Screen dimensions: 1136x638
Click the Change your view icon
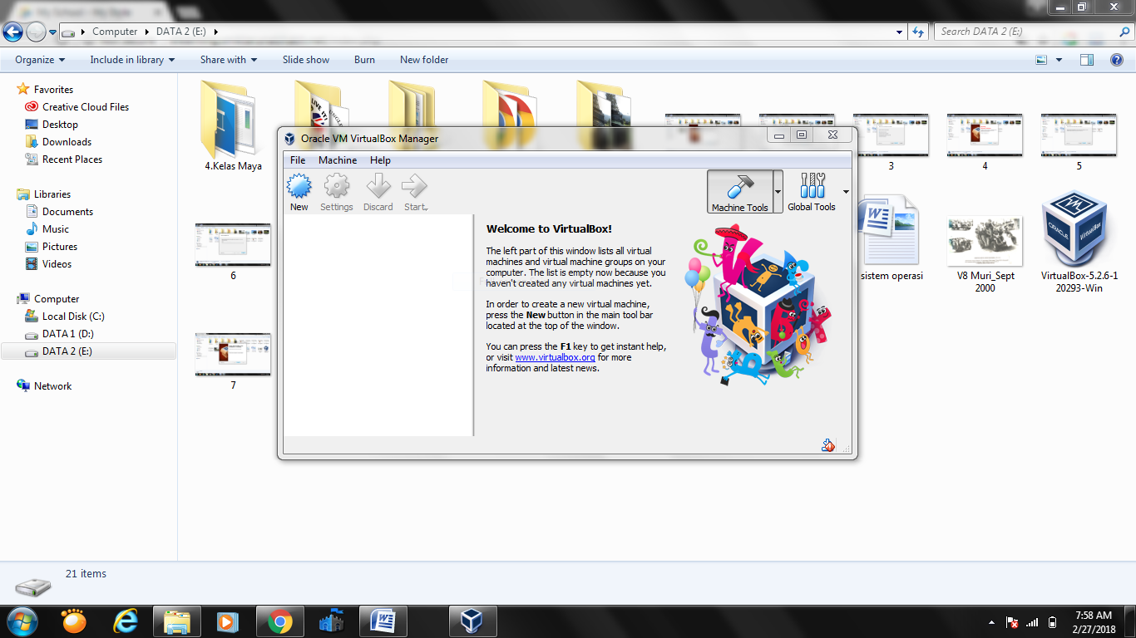click(x=1041, y=60)
